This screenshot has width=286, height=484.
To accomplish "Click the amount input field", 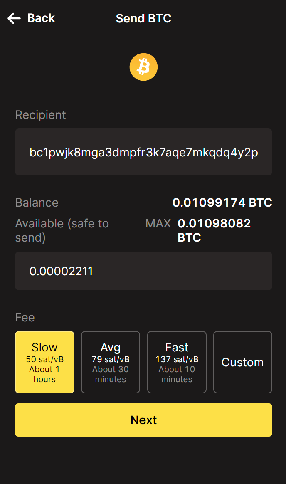I will tap(143, 271).
